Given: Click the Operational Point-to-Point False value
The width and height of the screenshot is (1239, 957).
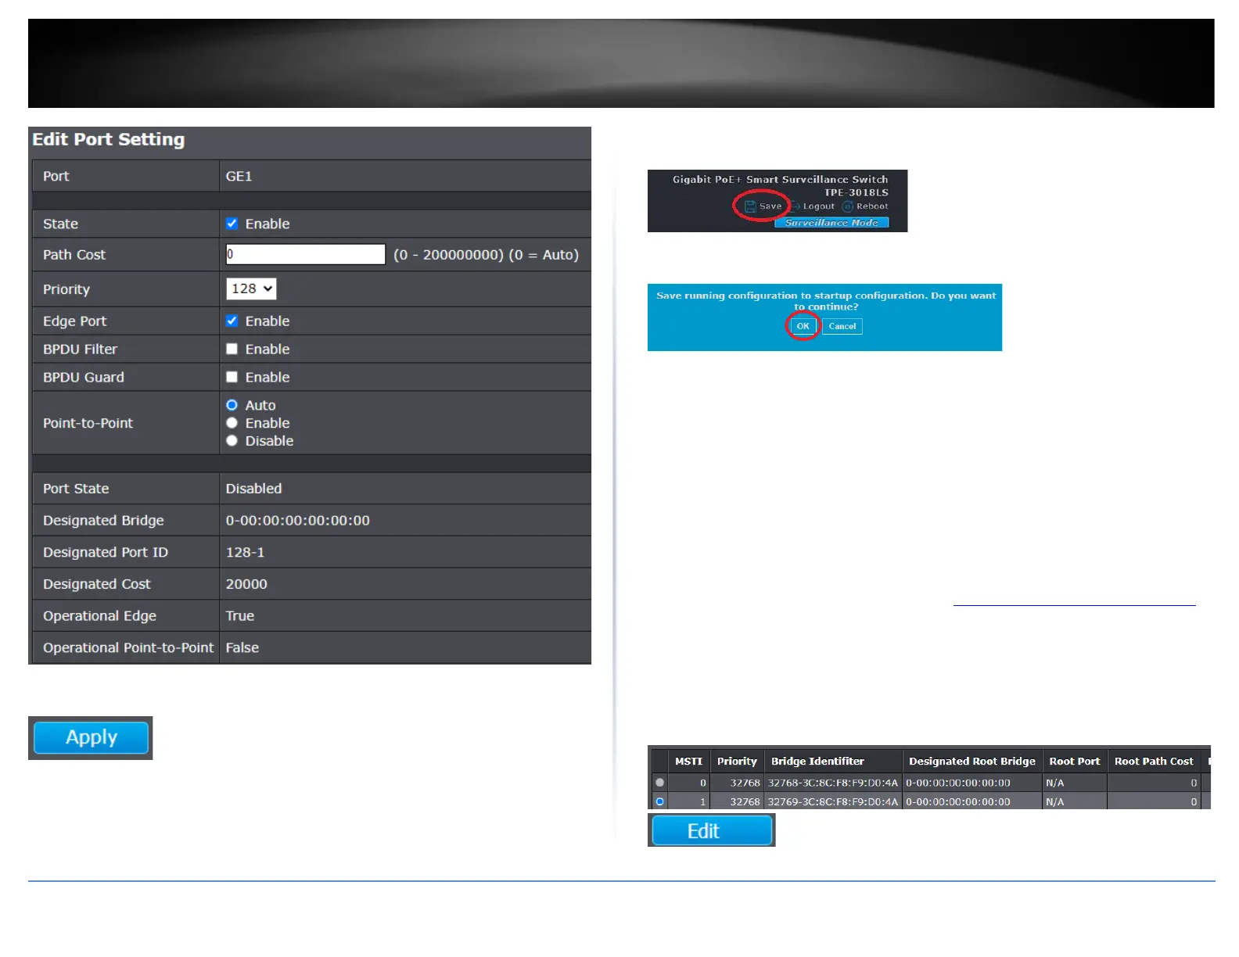Looking at the screenshot, I should tap(242, 647).
